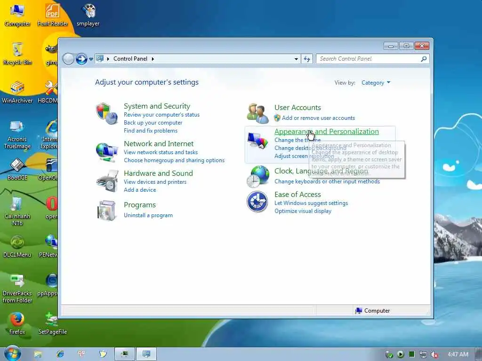Select the smplayer desktop icon
The height and width of the screenshot is (361, 482).
click(x=88, y=15)
